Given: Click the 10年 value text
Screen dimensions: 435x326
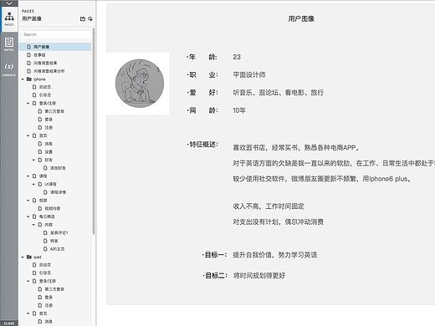Looking at the screenshot, I should [x=239, y=110].
